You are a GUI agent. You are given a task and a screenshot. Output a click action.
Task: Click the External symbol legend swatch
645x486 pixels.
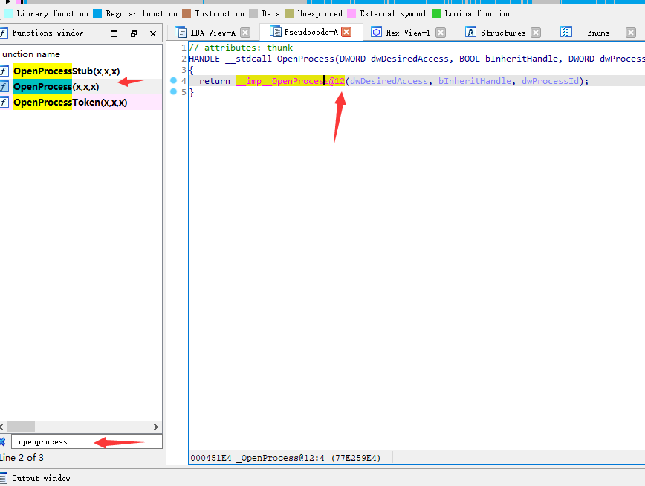(x=351, y=13)
